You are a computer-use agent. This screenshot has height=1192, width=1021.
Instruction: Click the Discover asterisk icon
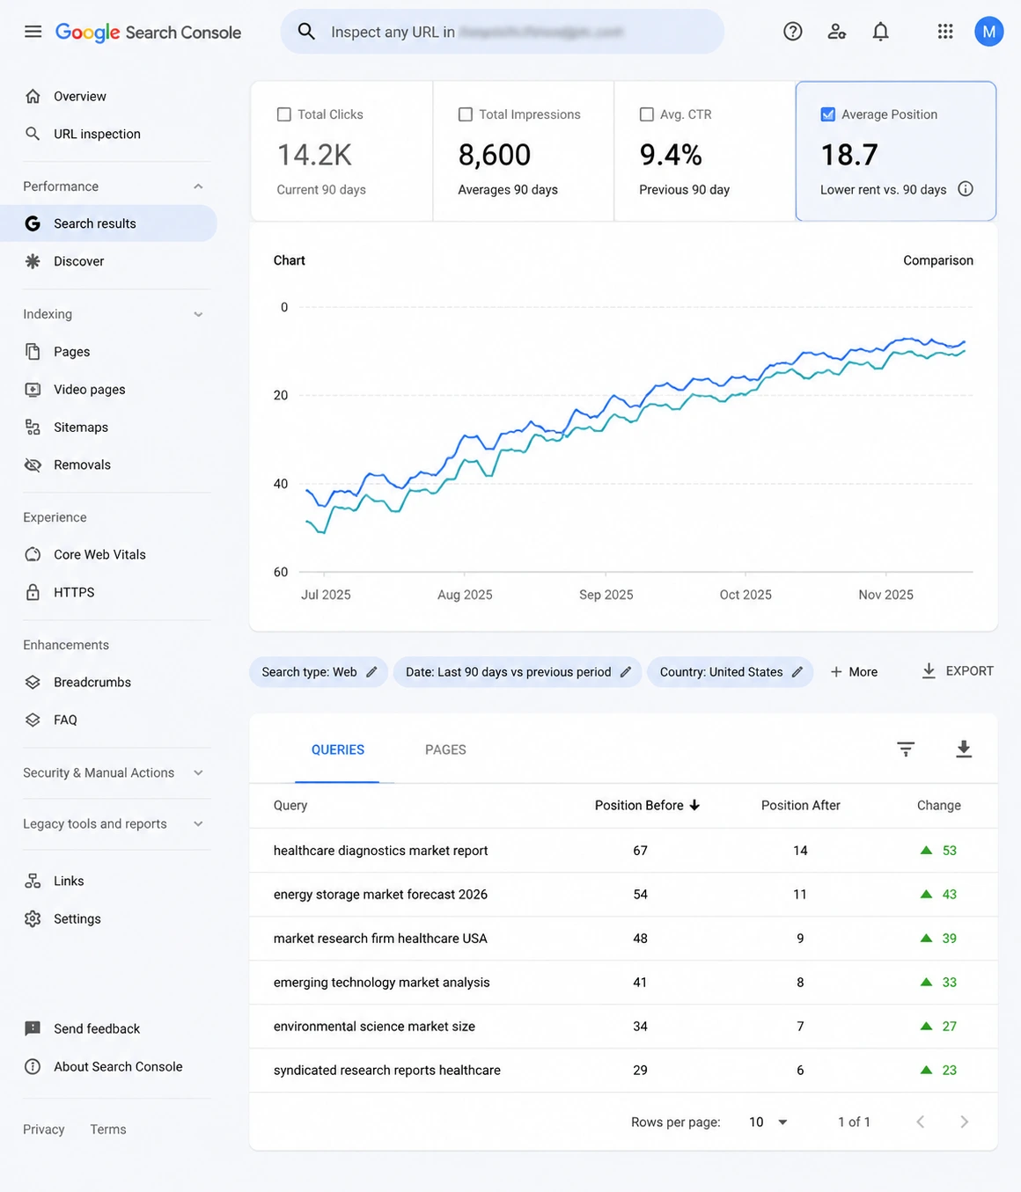point(33,261)
